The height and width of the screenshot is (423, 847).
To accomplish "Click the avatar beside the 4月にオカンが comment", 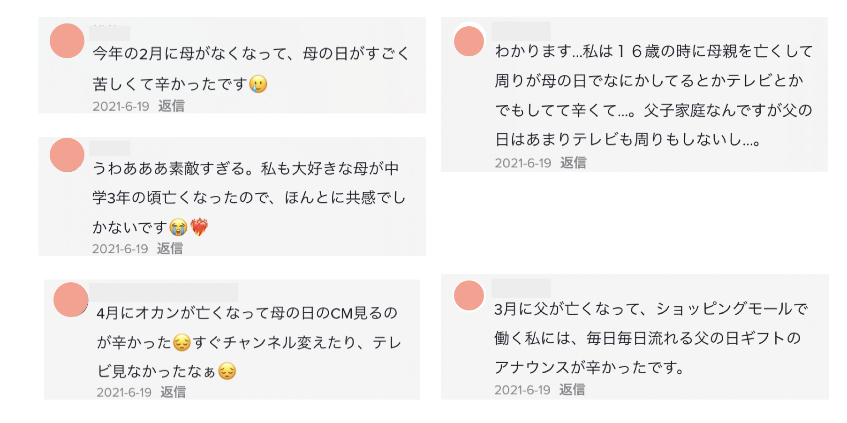I will click(x=71, y=300).
